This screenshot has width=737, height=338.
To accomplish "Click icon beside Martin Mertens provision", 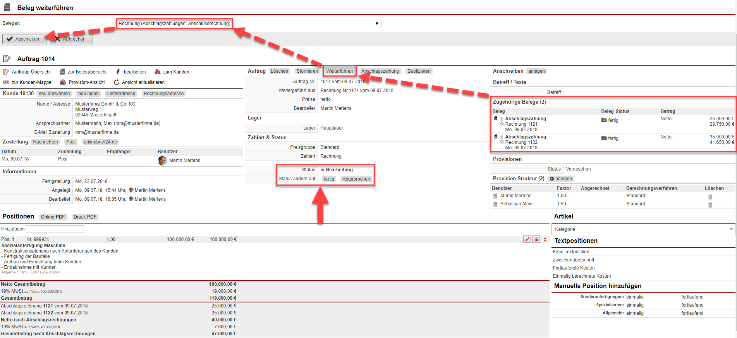I will pyautogui.click(x=495, y=196).
